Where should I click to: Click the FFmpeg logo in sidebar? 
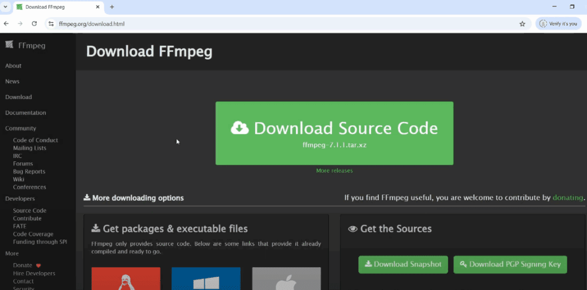(25, 45)
